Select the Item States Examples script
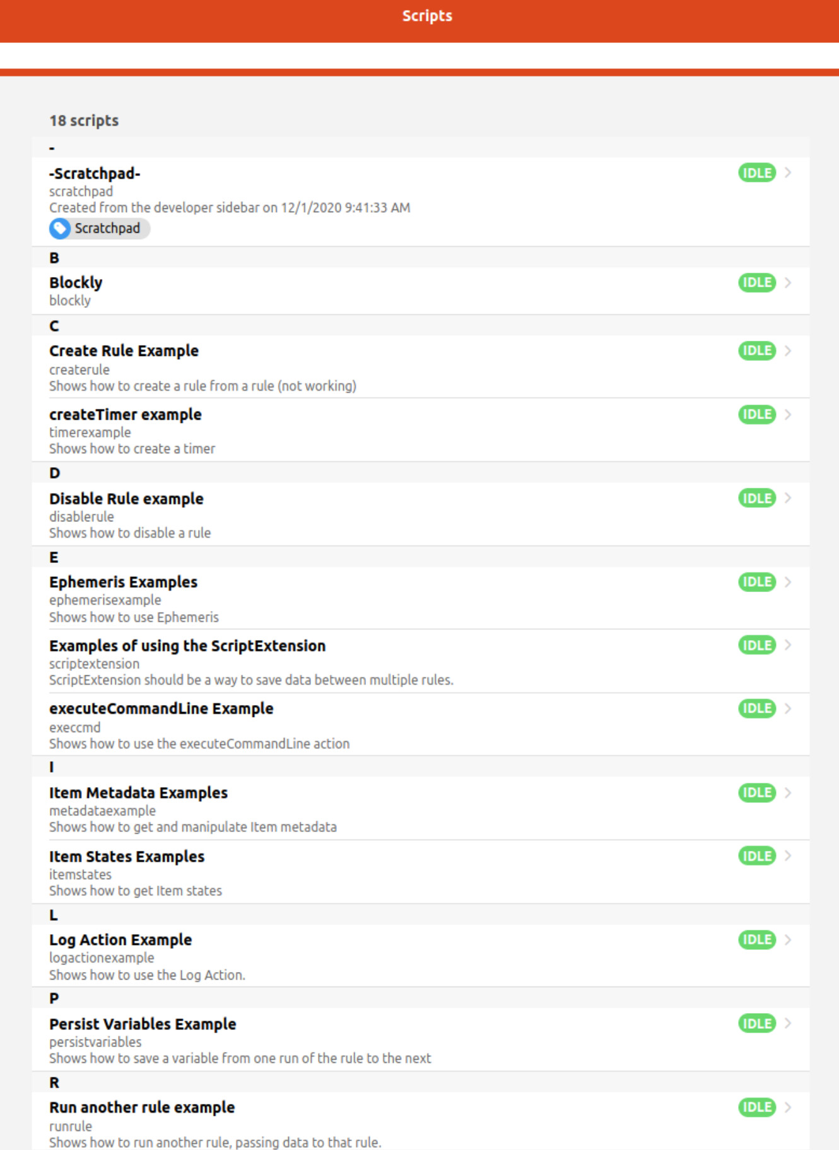 [421, 872]
